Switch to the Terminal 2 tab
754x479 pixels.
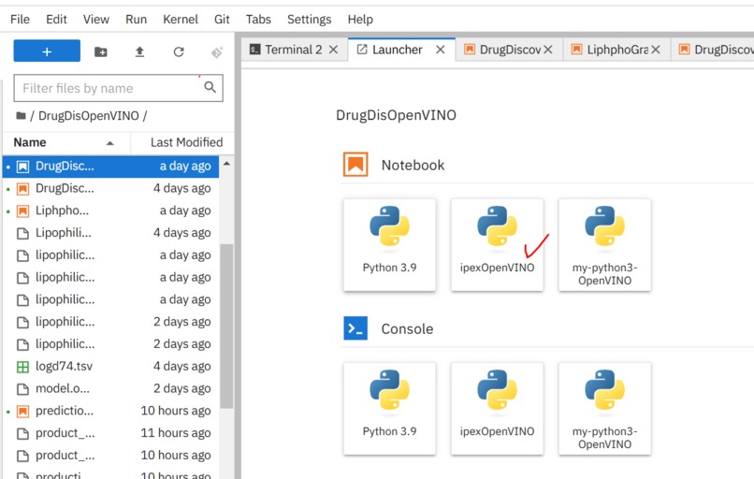[x=294, y=50]
